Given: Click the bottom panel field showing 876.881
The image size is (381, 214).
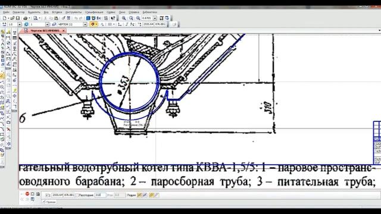Looking at the screenshot, I should click(69, 195).
